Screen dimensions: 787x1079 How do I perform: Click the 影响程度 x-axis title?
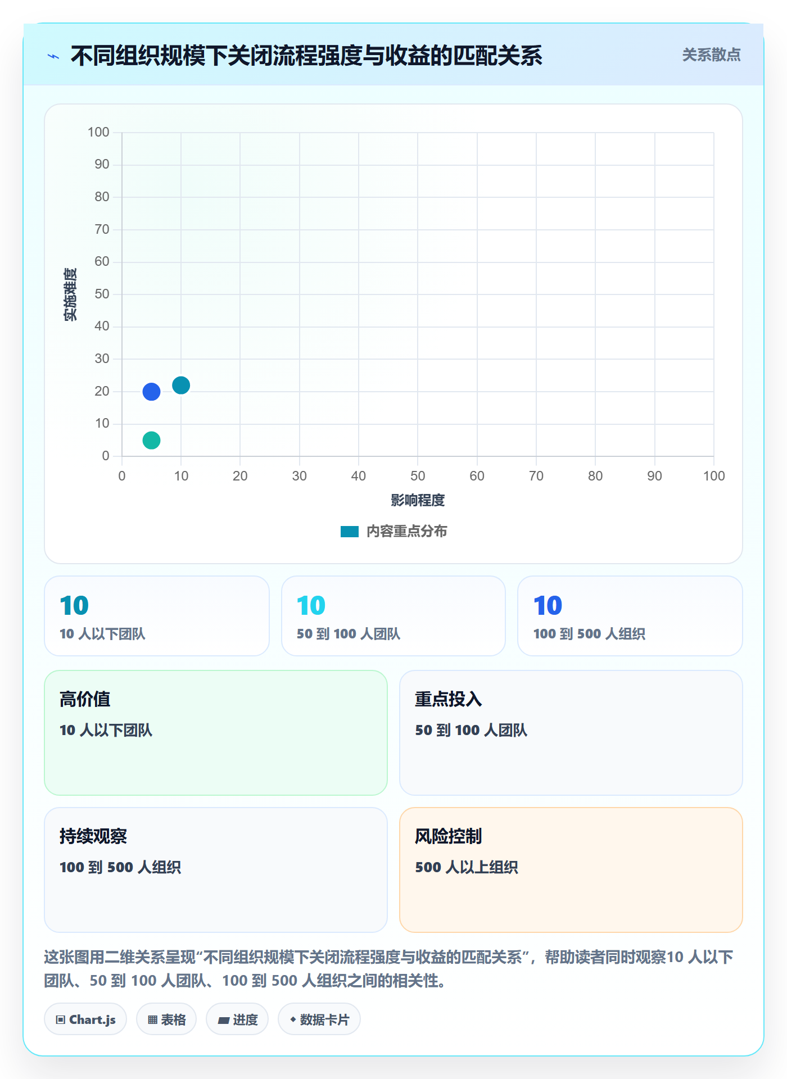(x=418, y=500)
